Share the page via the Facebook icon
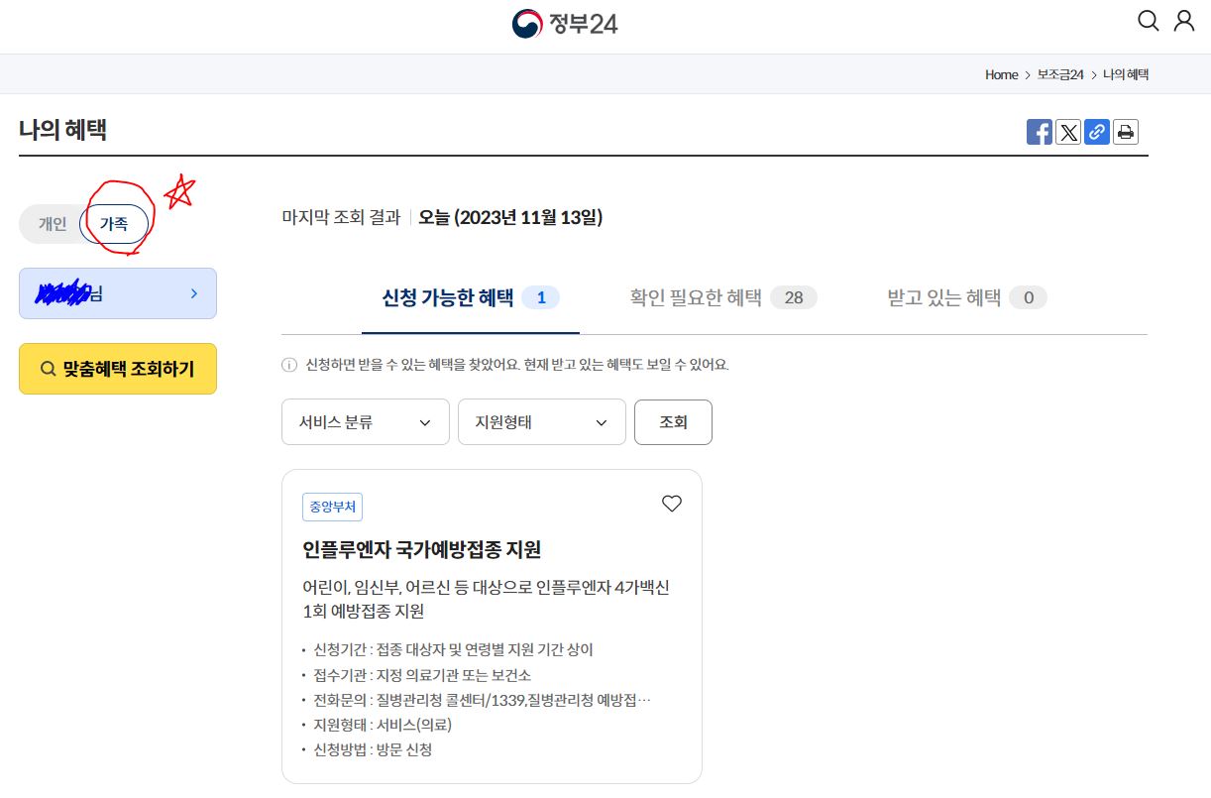Image resolution: width=1211 pixels, height=798 pixels. 1040,131
